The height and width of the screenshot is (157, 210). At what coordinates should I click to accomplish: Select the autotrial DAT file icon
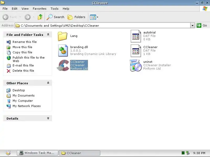pyautogui.click(x=136, y=36)
